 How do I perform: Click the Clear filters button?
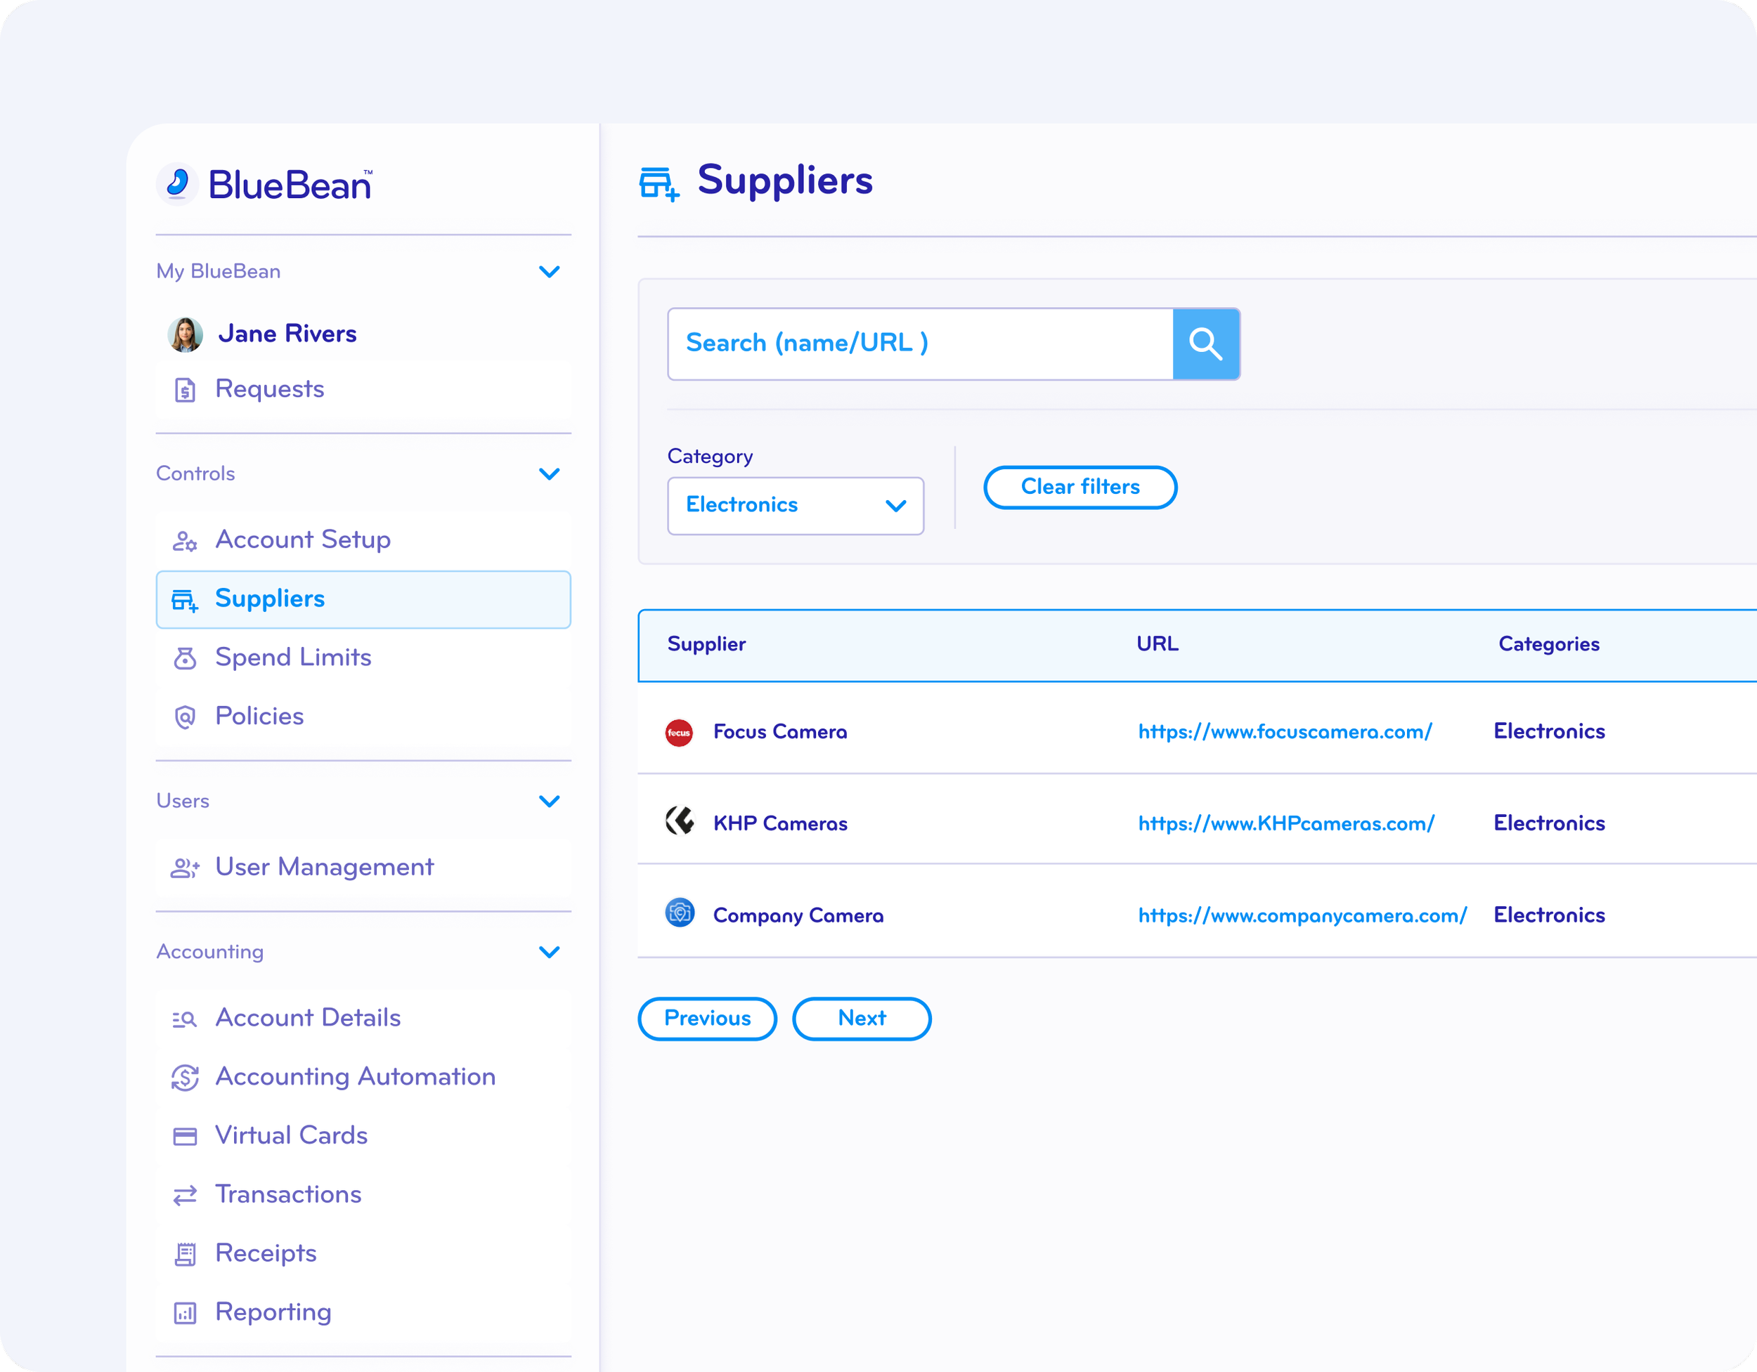(x=1080, y=488)
